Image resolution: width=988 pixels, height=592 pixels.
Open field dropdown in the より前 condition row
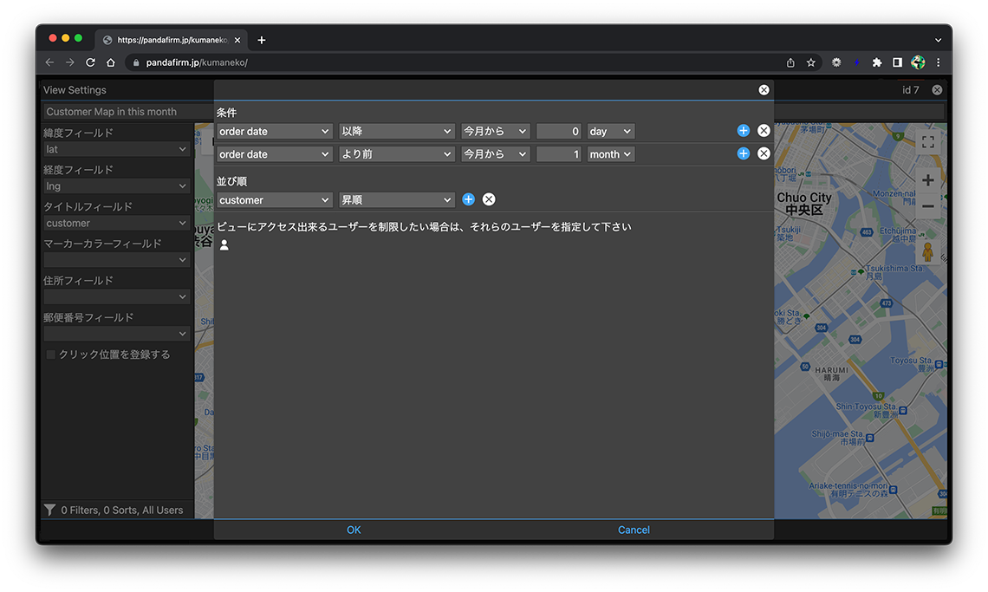pyautogui.click(x=274, y=153)
